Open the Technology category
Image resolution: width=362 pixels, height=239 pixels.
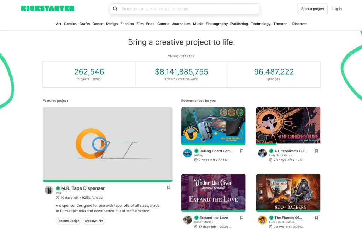[261, 24]
